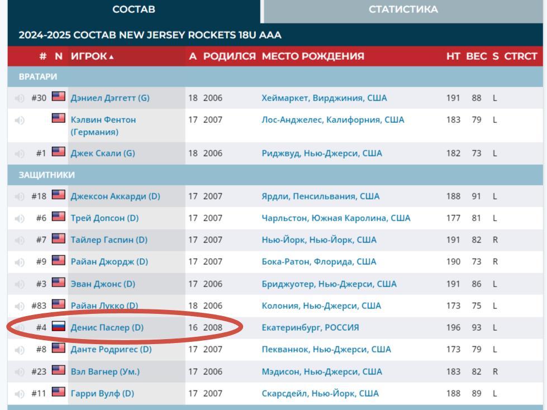Open player profile Джек Скали (G)
This screenshot has height=410, width=547.
pyautogui.click(x=103, y=154)
